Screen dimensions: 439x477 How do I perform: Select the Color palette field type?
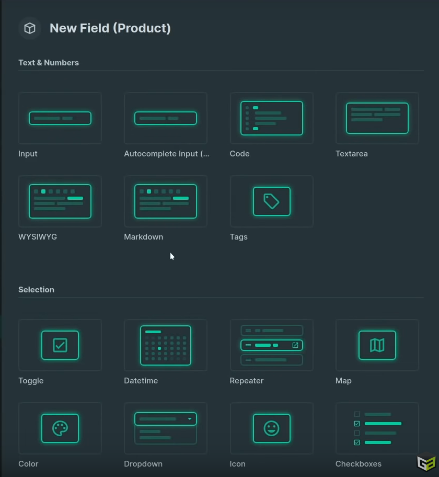60,428
